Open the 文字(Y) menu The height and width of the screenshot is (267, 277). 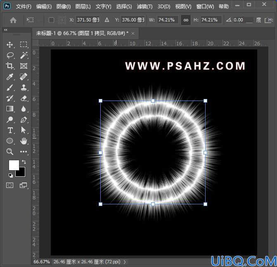point(104,7)
